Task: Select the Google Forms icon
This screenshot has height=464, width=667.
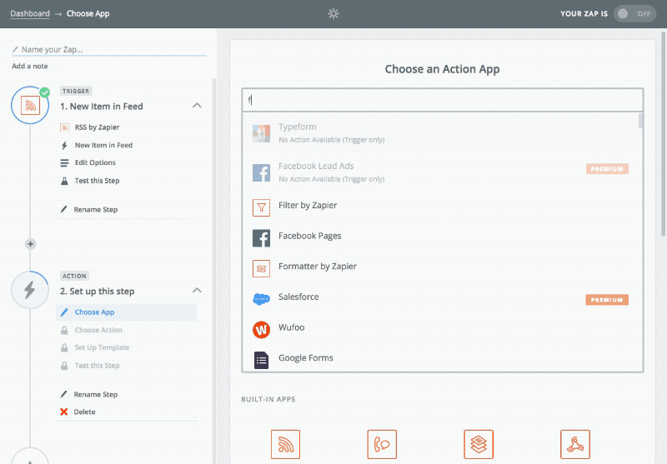Action: [x=261, y=361]
